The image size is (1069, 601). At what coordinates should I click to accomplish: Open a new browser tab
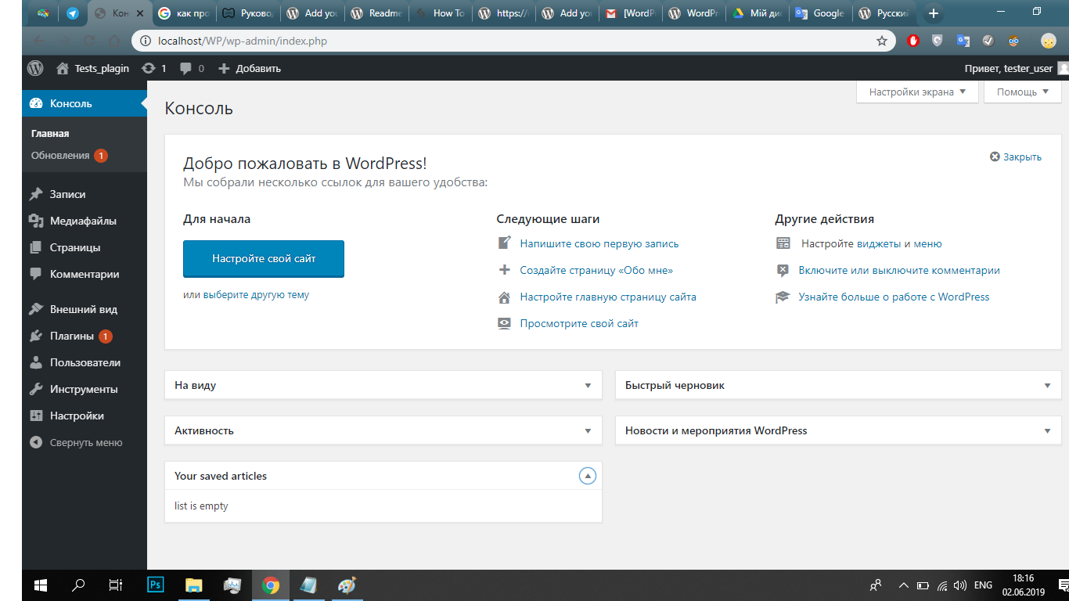[x=933, y=13]
